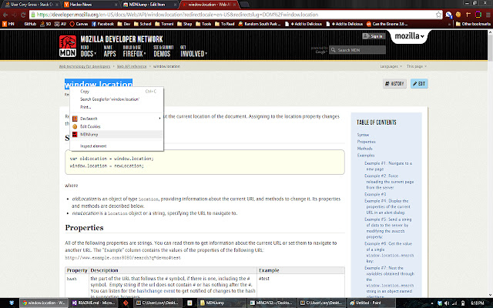Open the Dev bookmarks folder

(x=123, y=24)
